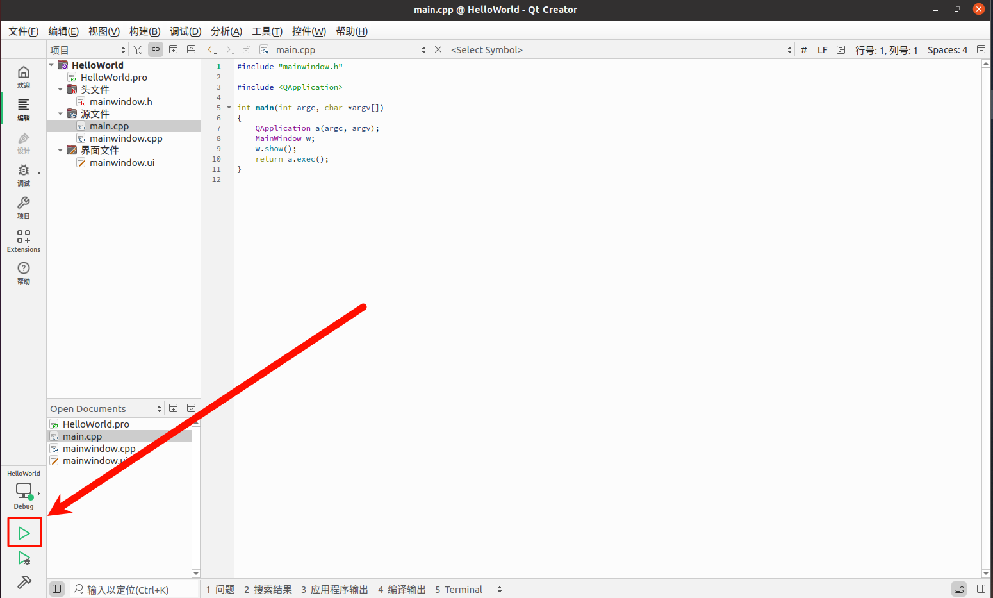Build the project with the hammer icon
The height and width of the screenshot is (598, 993).
coord(24,582)
